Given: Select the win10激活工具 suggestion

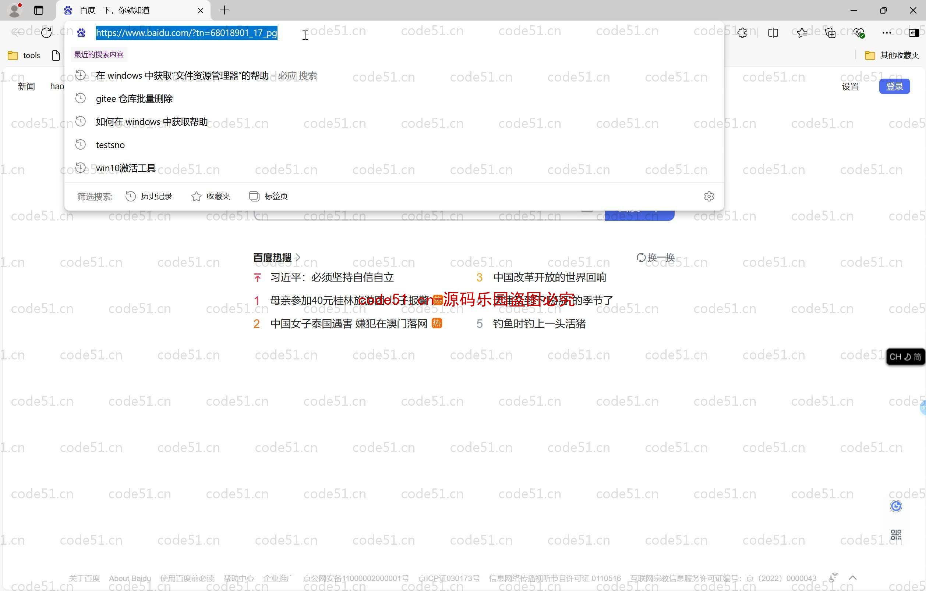Looking at the screenshot, I should point(394,168).
